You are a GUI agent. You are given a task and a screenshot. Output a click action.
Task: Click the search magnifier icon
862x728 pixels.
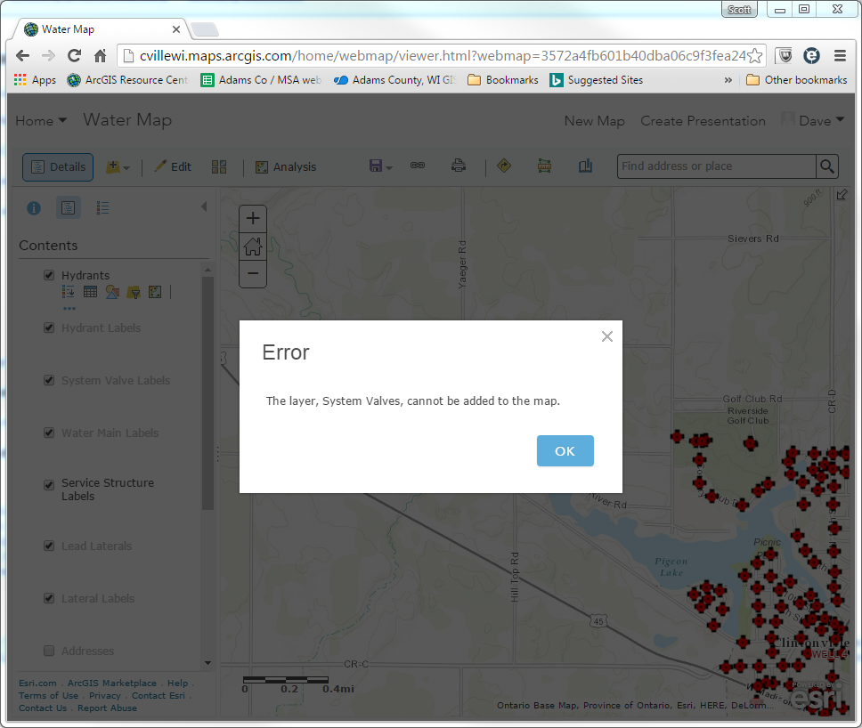pyautogui.click(x=826, y=166)
